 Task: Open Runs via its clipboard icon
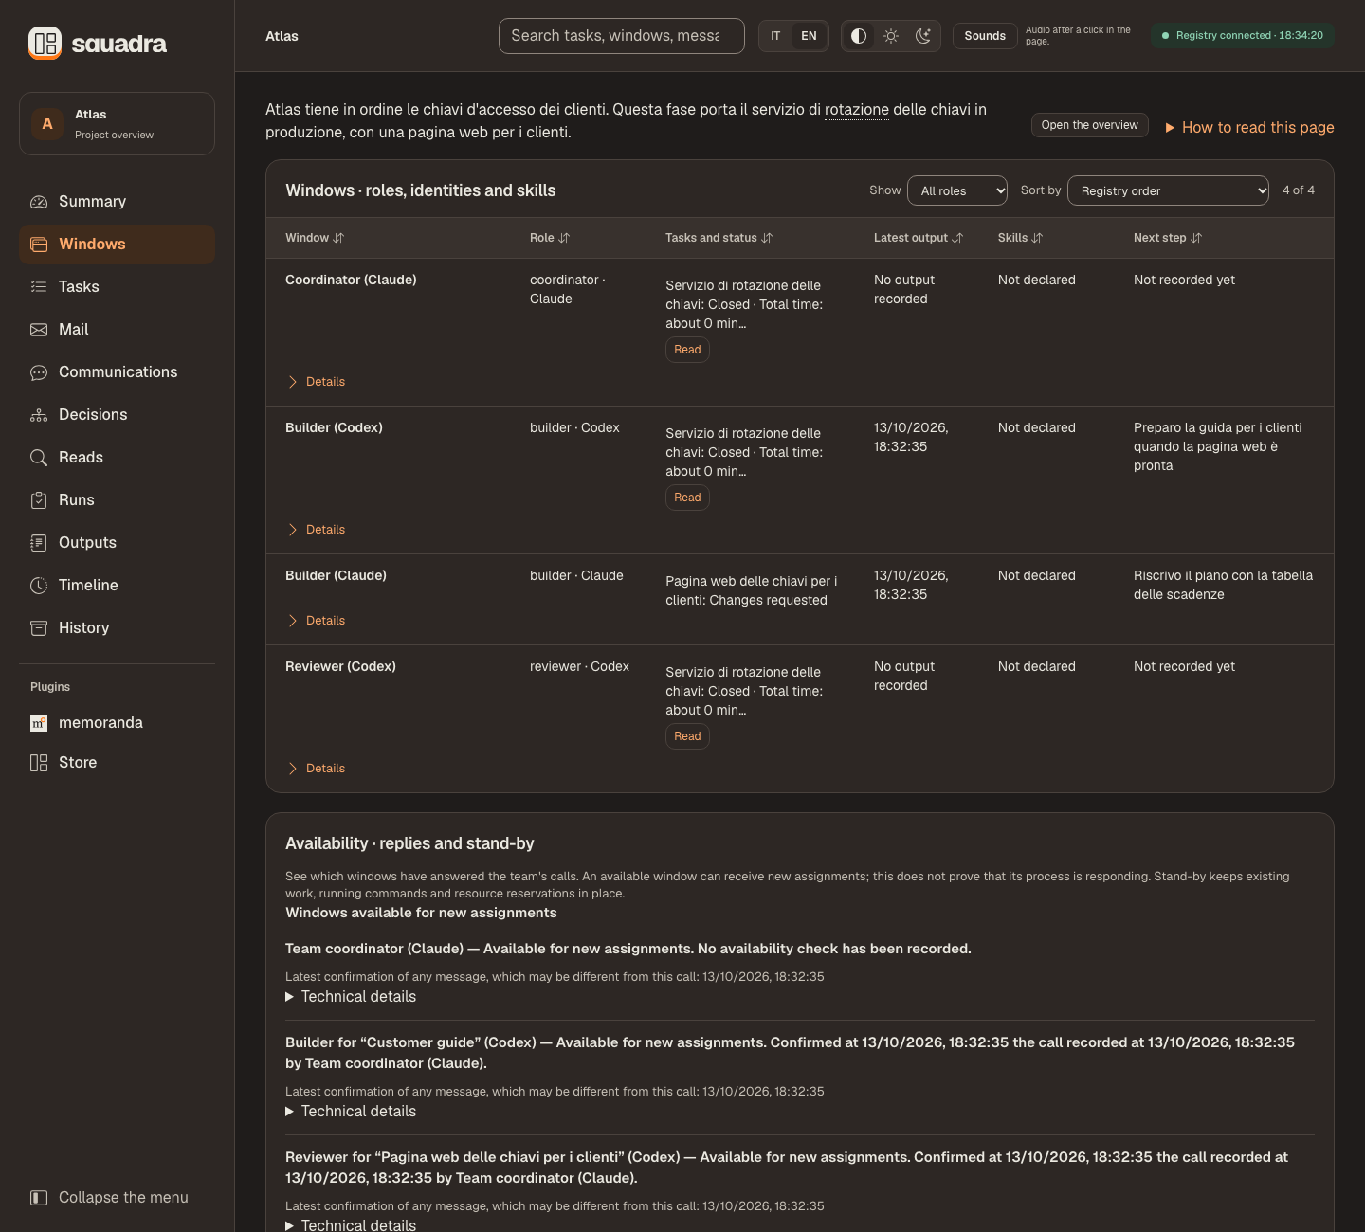coord(39,500)
